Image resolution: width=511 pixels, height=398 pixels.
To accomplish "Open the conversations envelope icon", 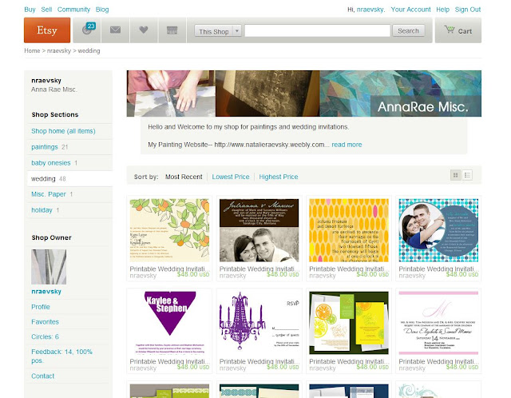I will (x=115, y=30).
